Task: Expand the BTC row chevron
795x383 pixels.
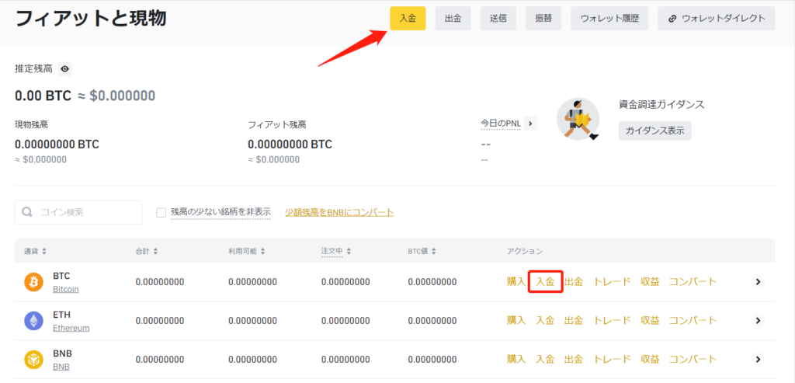Action: coord(758,282)
